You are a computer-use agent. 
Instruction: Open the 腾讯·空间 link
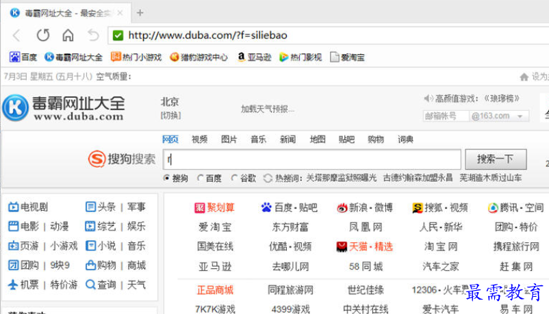(515, 207)
